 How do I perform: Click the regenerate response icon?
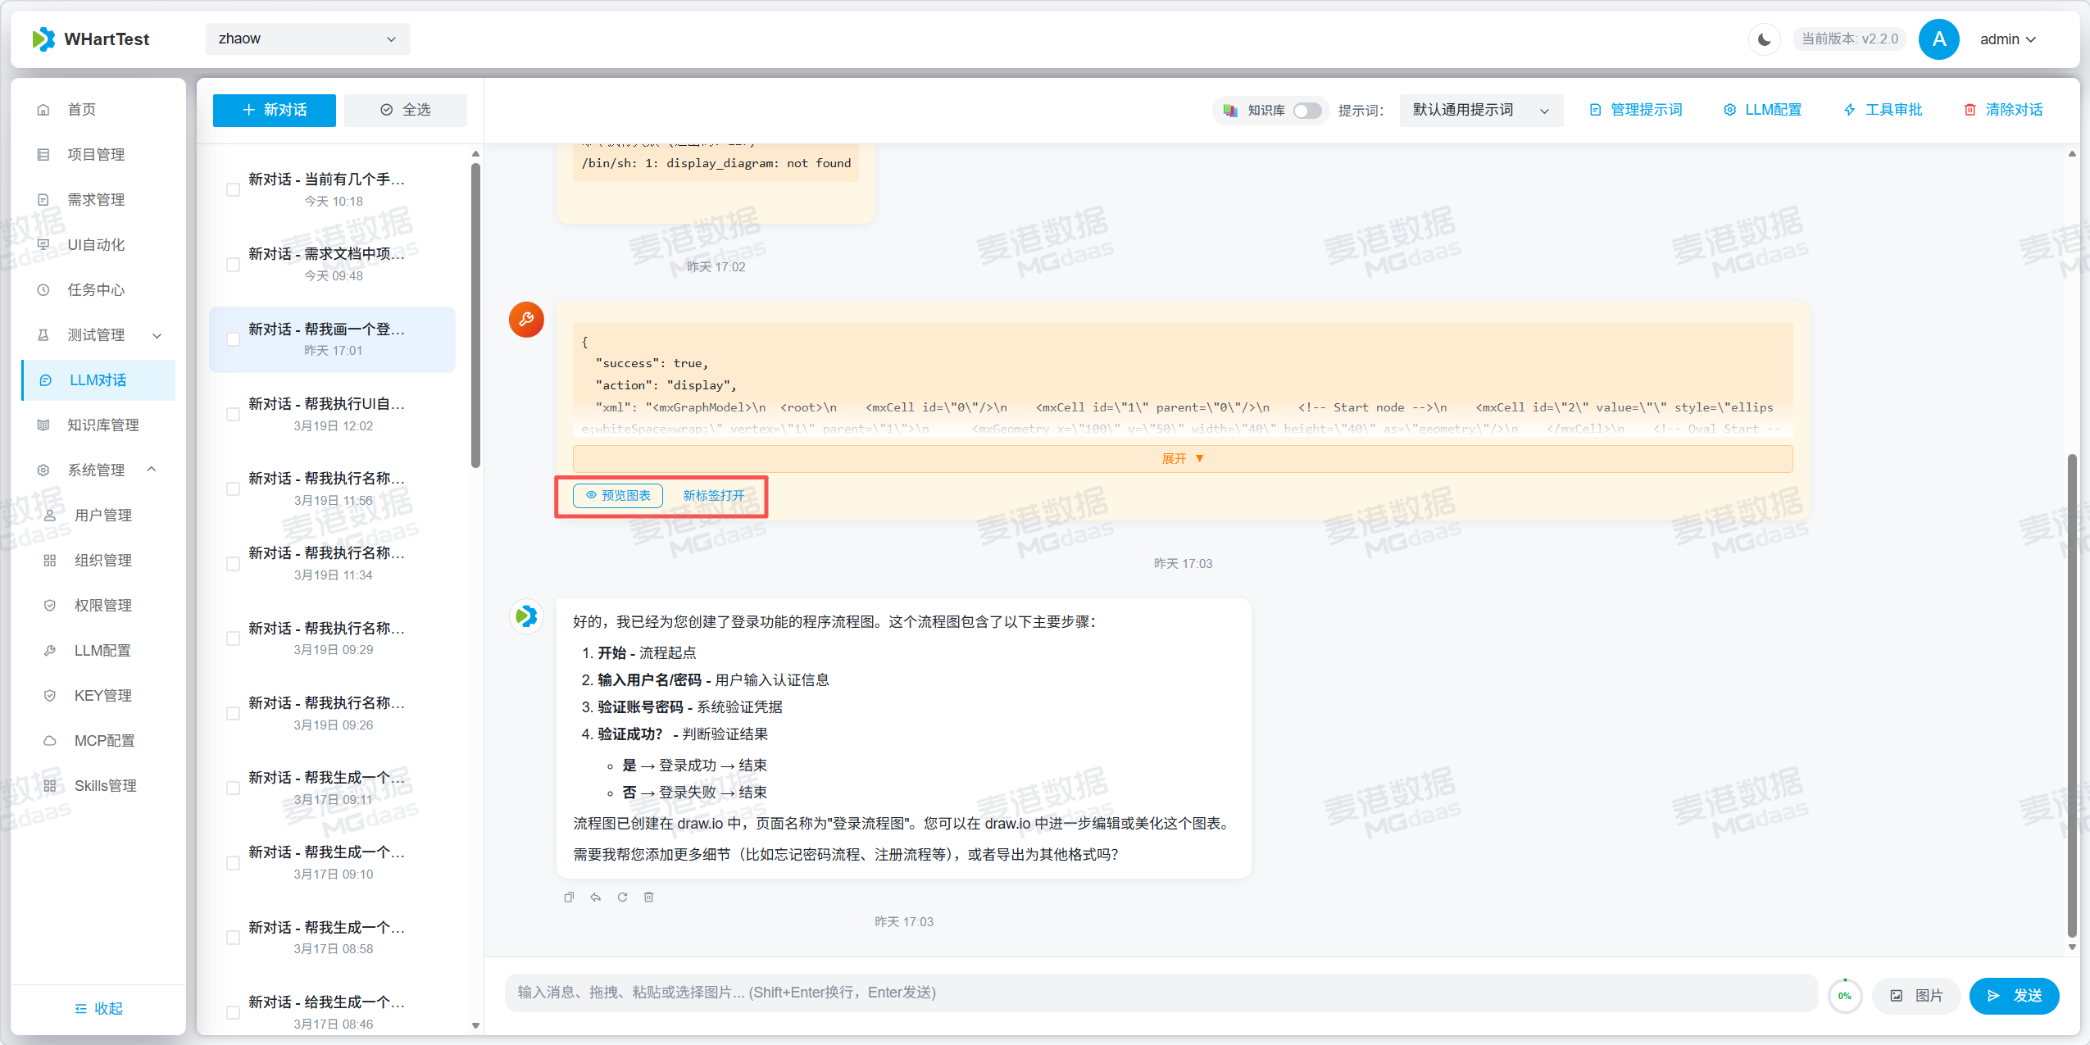(622, 897)
